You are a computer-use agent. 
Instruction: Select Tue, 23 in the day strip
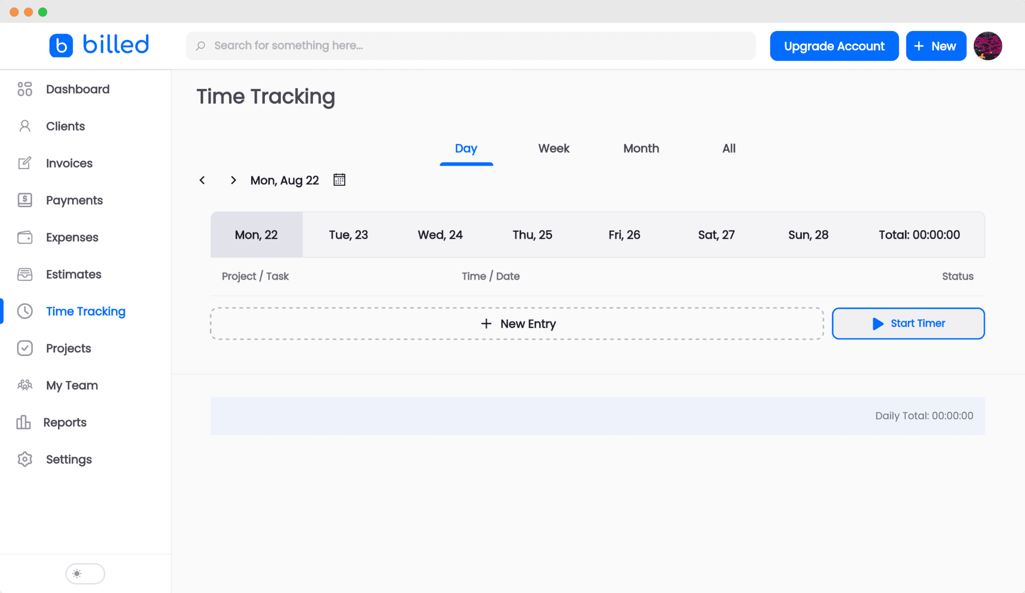click(348, 234)
